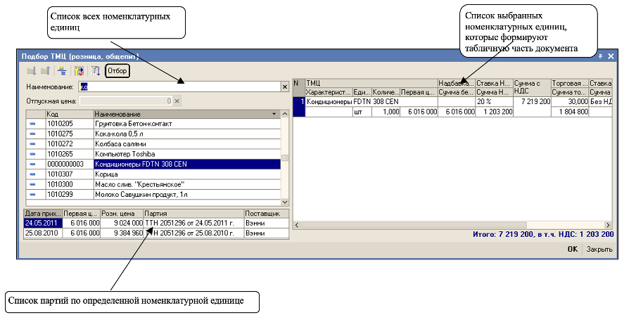Click the pin icon in the title bar
This screenshot has height=322, width=636.
tap(600, 56)
